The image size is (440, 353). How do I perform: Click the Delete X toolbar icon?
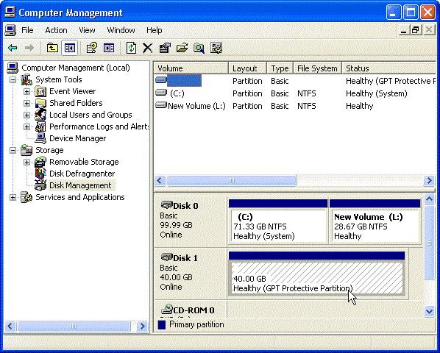(x=148, y=49)
